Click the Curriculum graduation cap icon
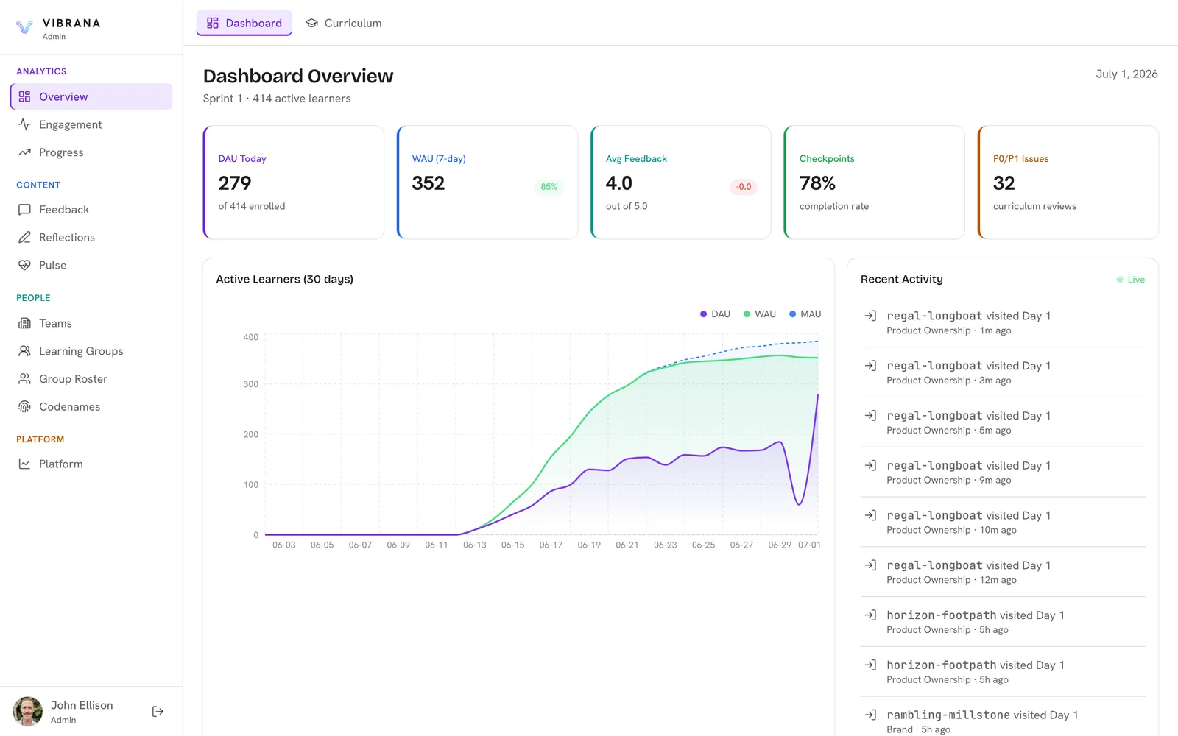Screen dimensions: 1178x736 tap(312, 23)
